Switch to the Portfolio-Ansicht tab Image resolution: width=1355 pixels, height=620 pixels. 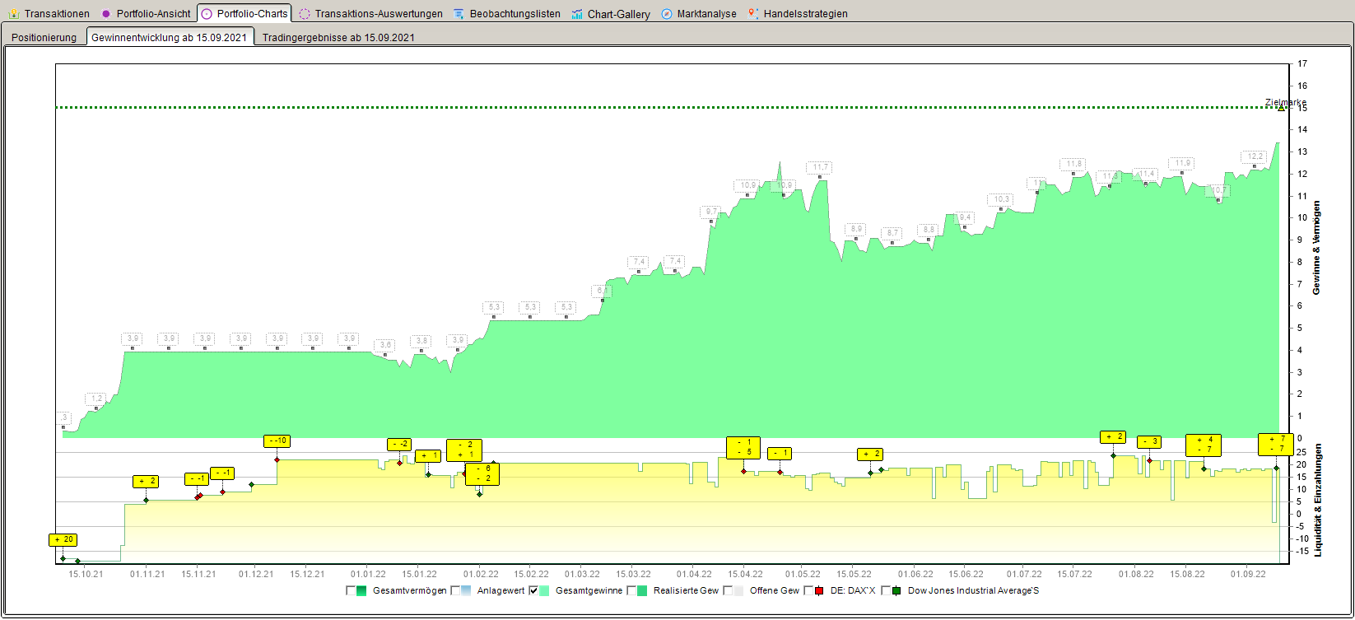pyautogui.click(x=146, y=14)
